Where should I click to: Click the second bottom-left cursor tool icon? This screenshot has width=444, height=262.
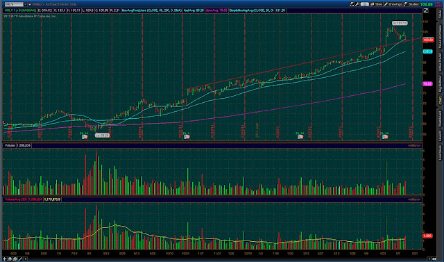pyautogui.click(x=10, y=259)
